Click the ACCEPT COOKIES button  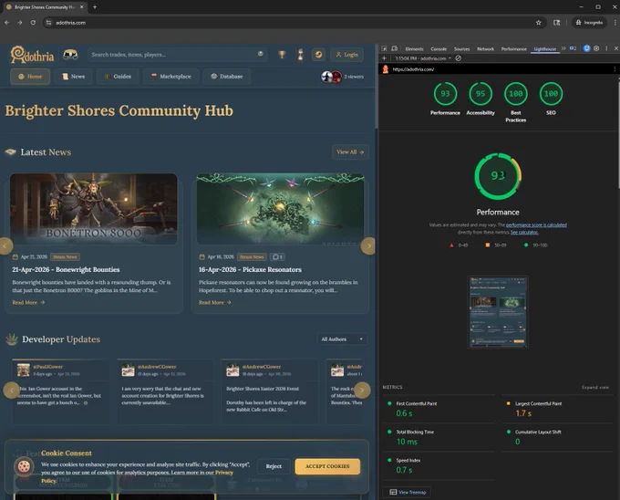(327, 466)
